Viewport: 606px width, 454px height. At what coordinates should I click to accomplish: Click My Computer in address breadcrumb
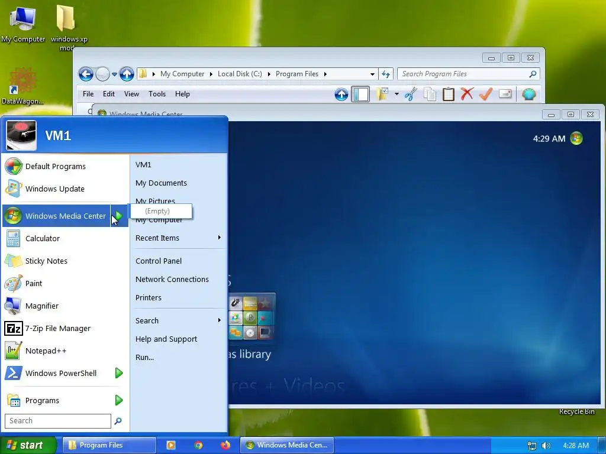point(182,74)
